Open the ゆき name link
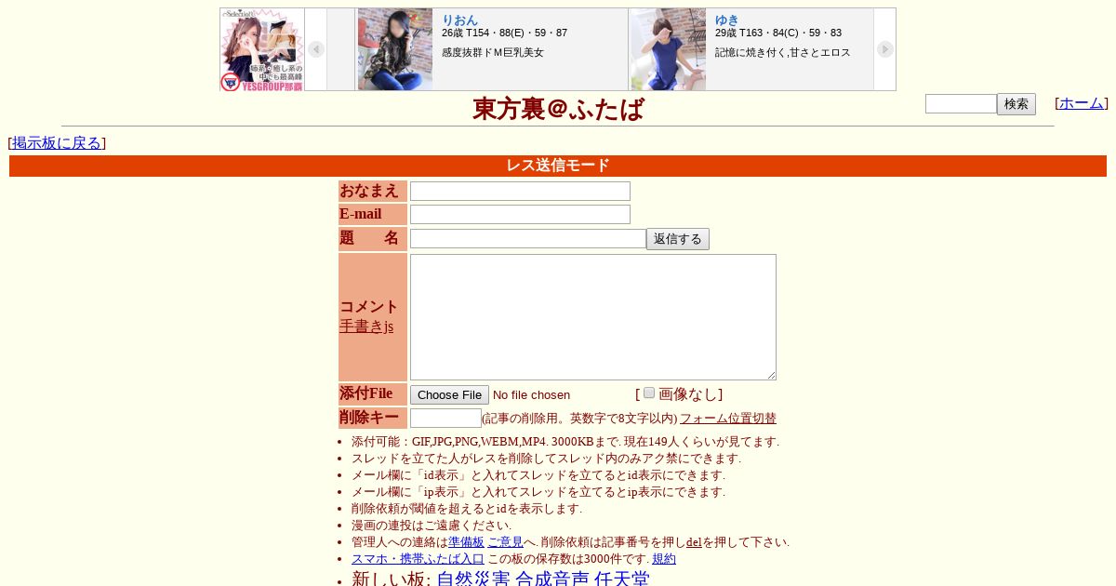 tap(727, 20)
